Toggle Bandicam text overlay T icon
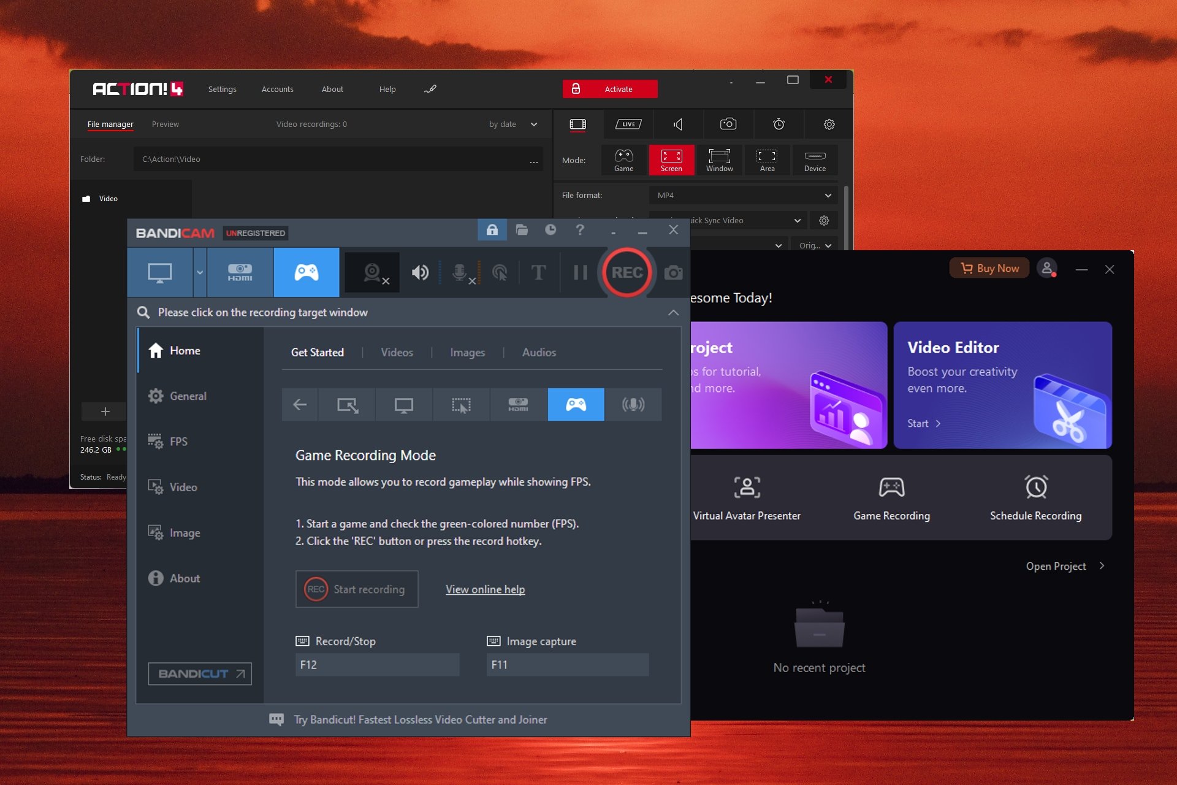1177x785 pixels. pos(538,272)
